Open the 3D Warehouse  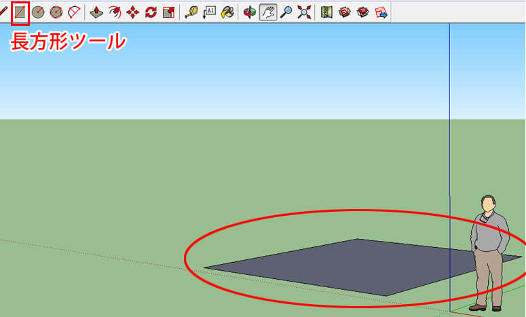(345, 13)
